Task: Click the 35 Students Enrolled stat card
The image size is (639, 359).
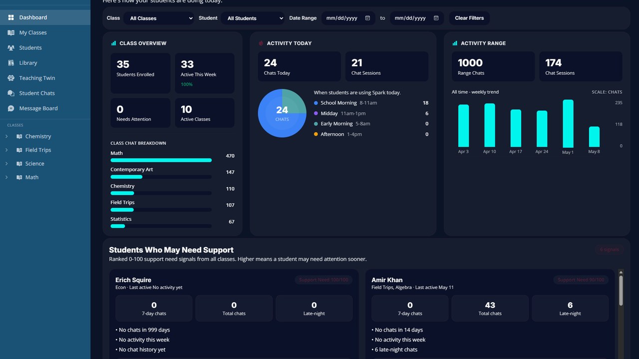Action: coord(140,73)
